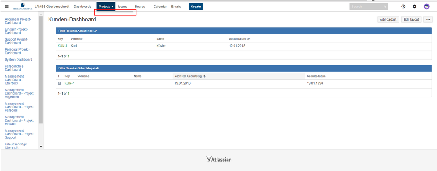Viewport: 437px width, 171px height.
Task: Click the Geburtstagsliste gadget title bar
Action: (x=244, y=68)
